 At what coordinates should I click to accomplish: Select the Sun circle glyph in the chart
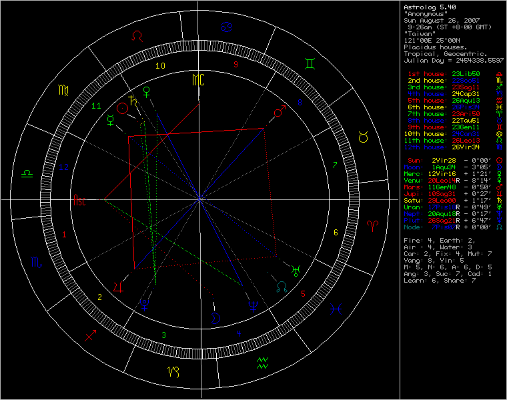[122, 108]
